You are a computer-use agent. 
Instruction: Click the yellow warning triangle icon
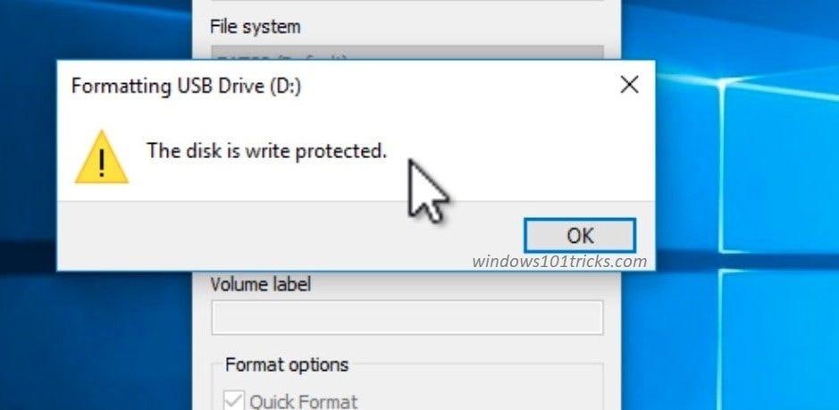[x=101, y=158]
